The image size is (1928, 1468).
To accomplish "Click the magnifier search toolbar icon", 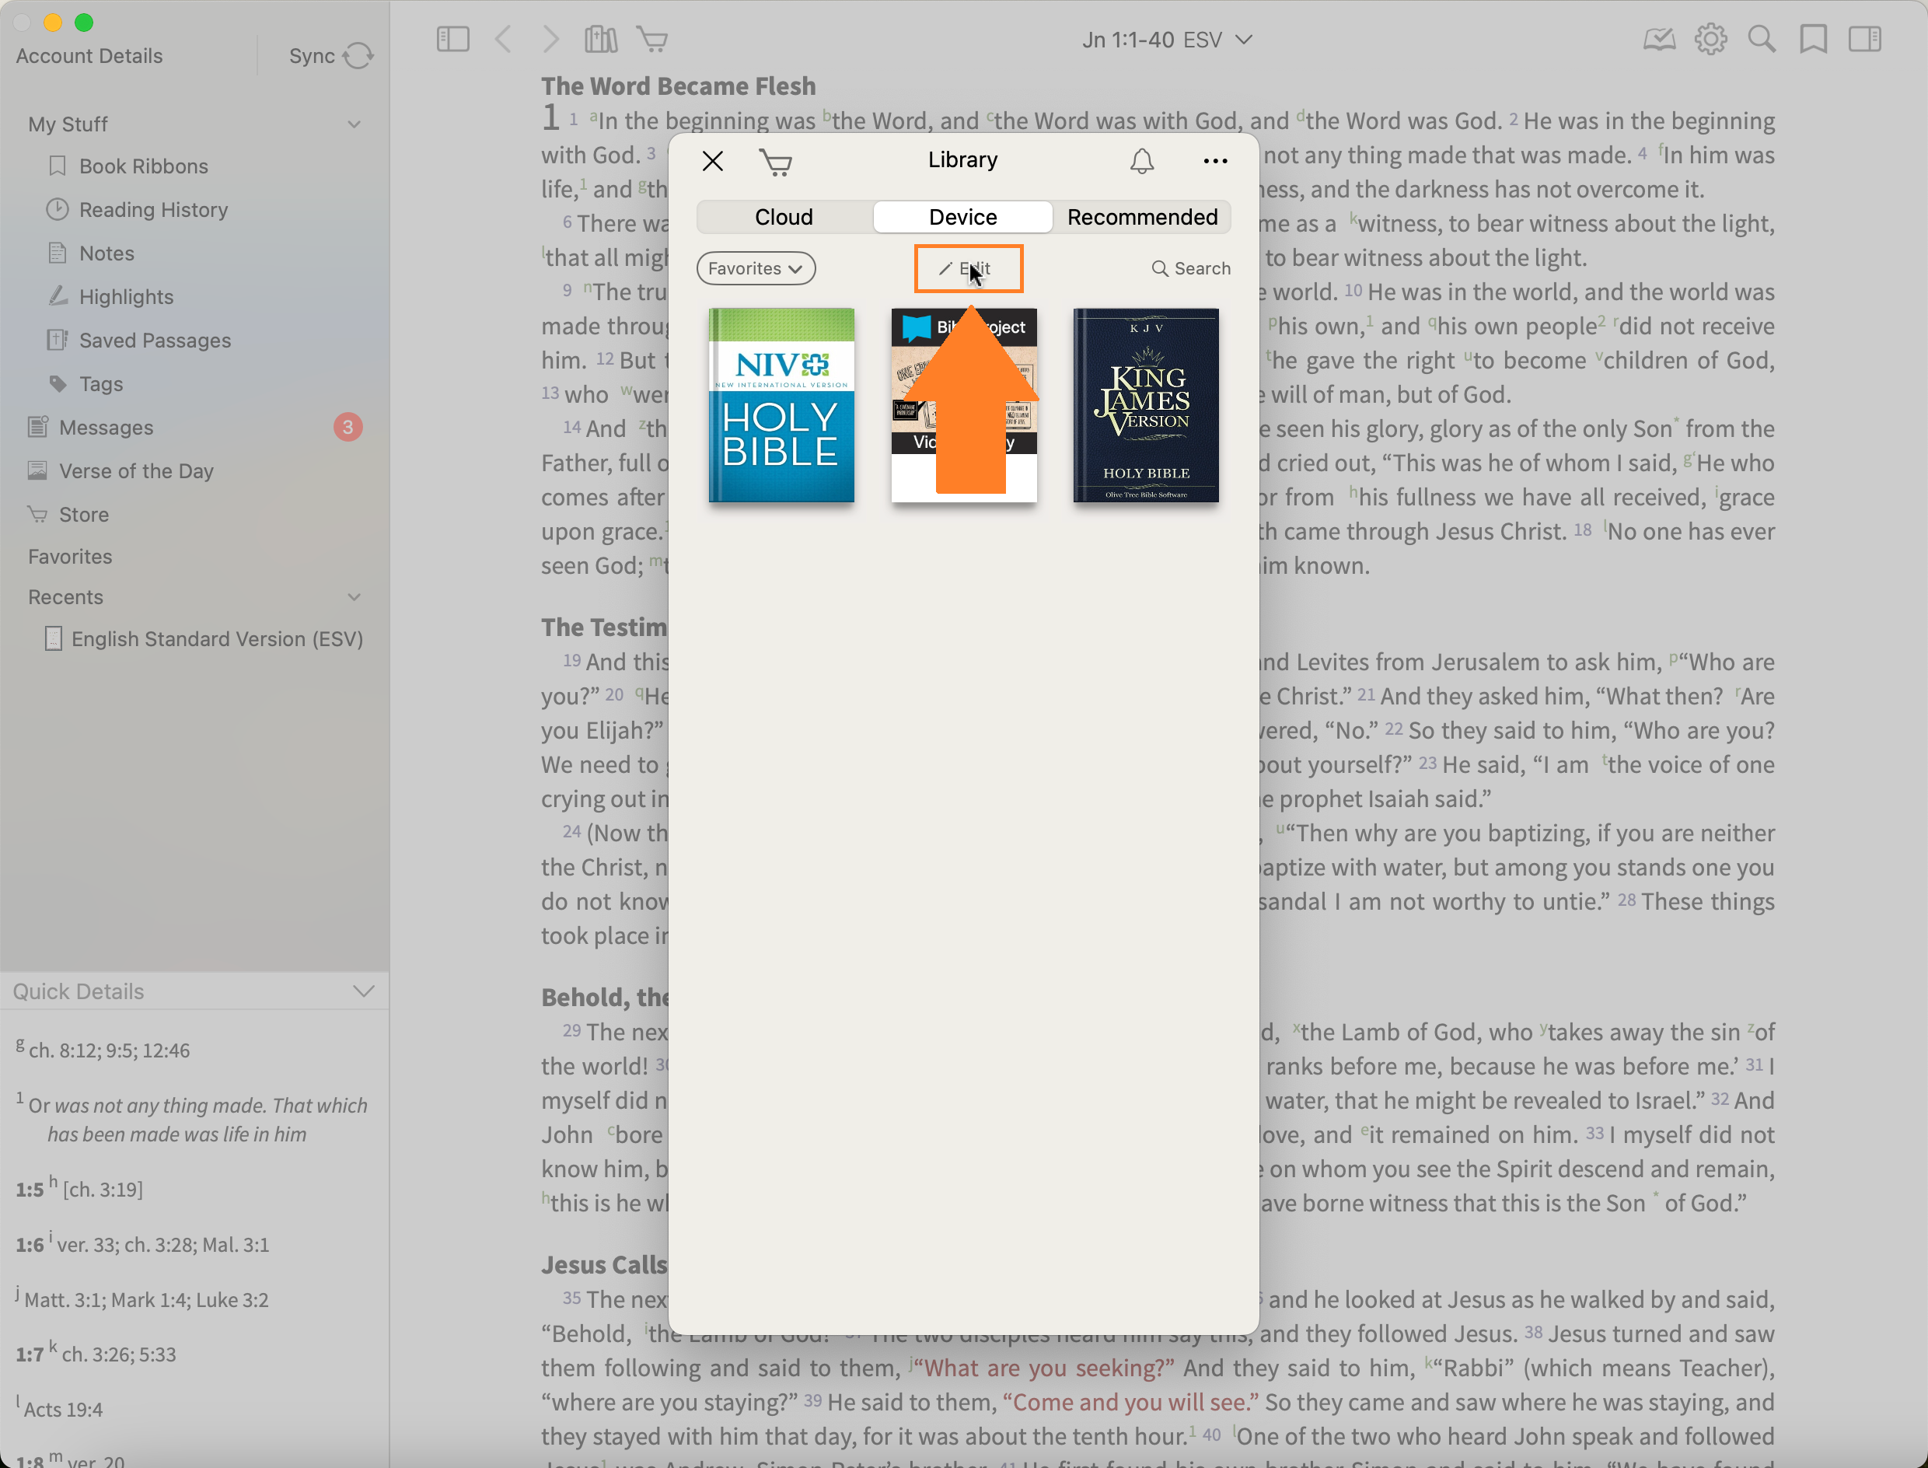I will (1761, 40).
